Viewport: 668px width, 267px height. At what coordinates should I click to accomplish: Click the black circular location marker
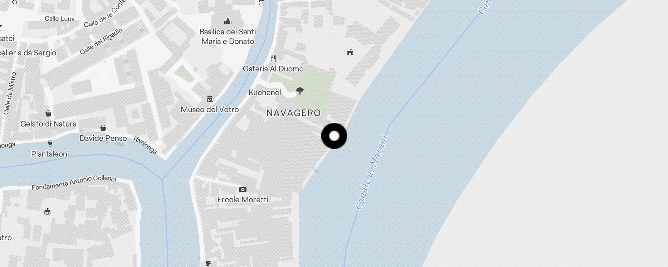pos(334,136)
